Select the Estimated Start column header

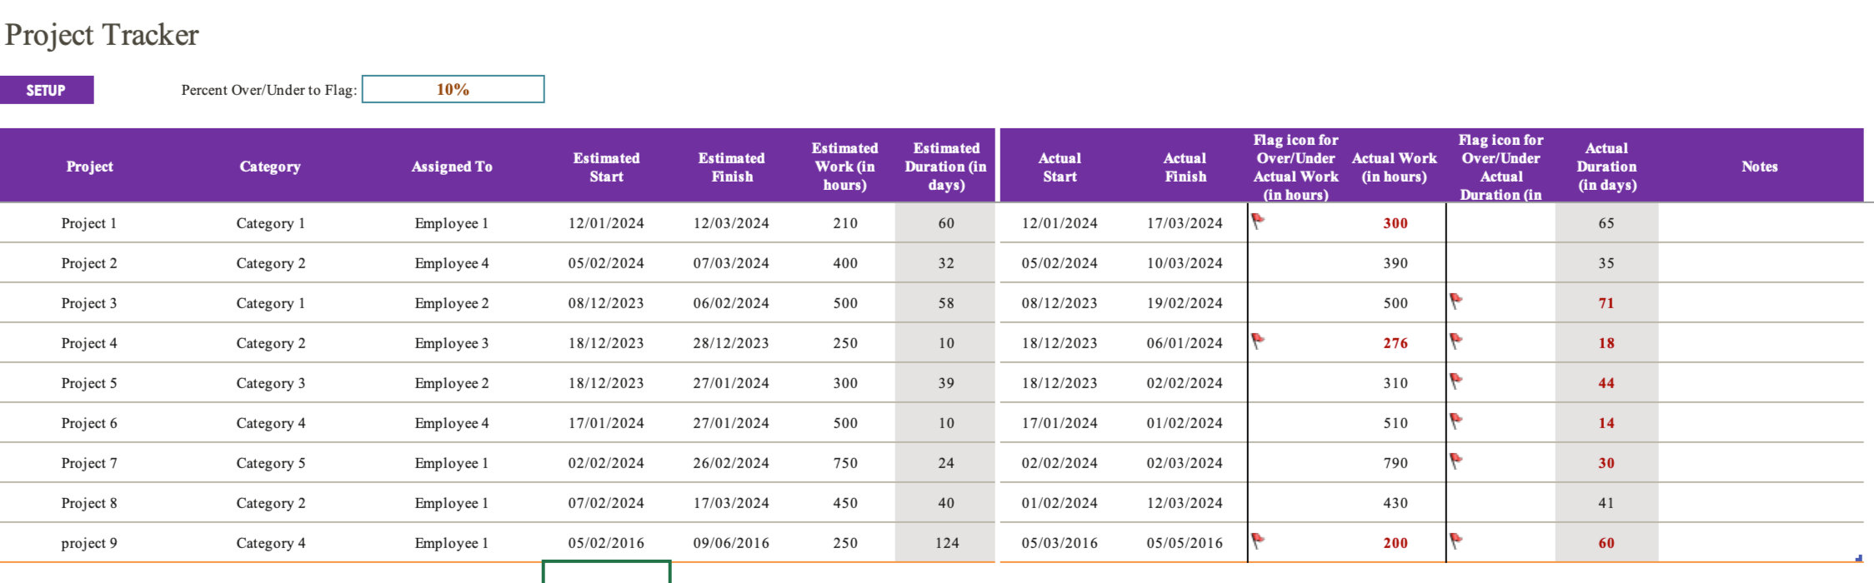(x=606, y=167)
